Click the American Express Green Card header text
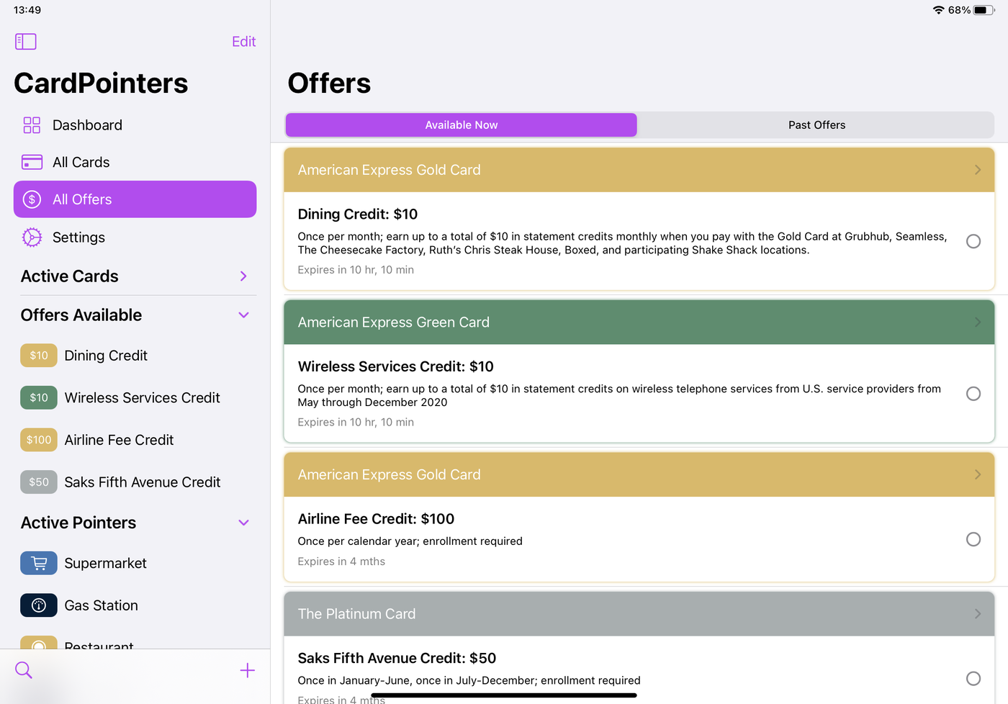Screen dimensions: 1008x704 point(394,322)
